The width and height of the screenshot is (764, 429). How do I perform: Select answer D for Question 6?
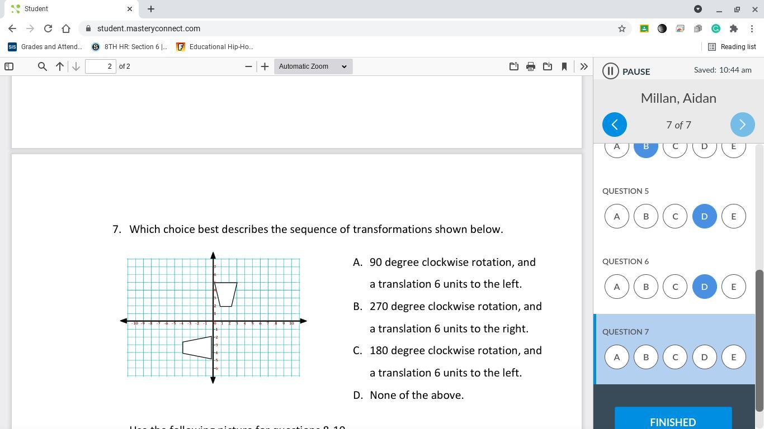[704, 287]
